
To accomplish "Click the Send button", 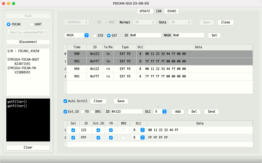I will click(x=211, y=112).
